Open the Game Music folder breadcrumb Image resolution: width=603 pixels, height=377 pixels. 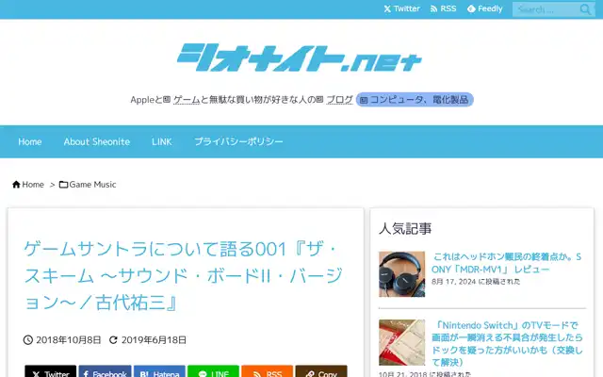[x=88, y=185]
